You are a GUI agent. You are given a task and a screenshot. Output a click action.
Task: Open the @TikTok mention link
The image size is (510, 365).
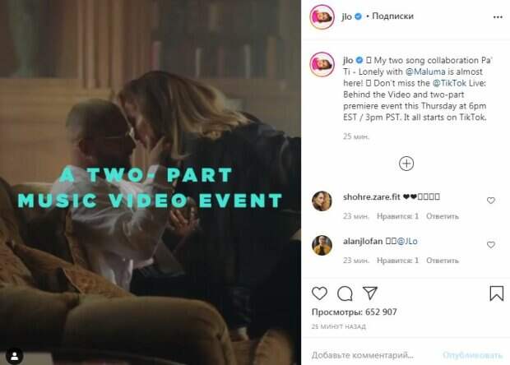pos(449,83)
